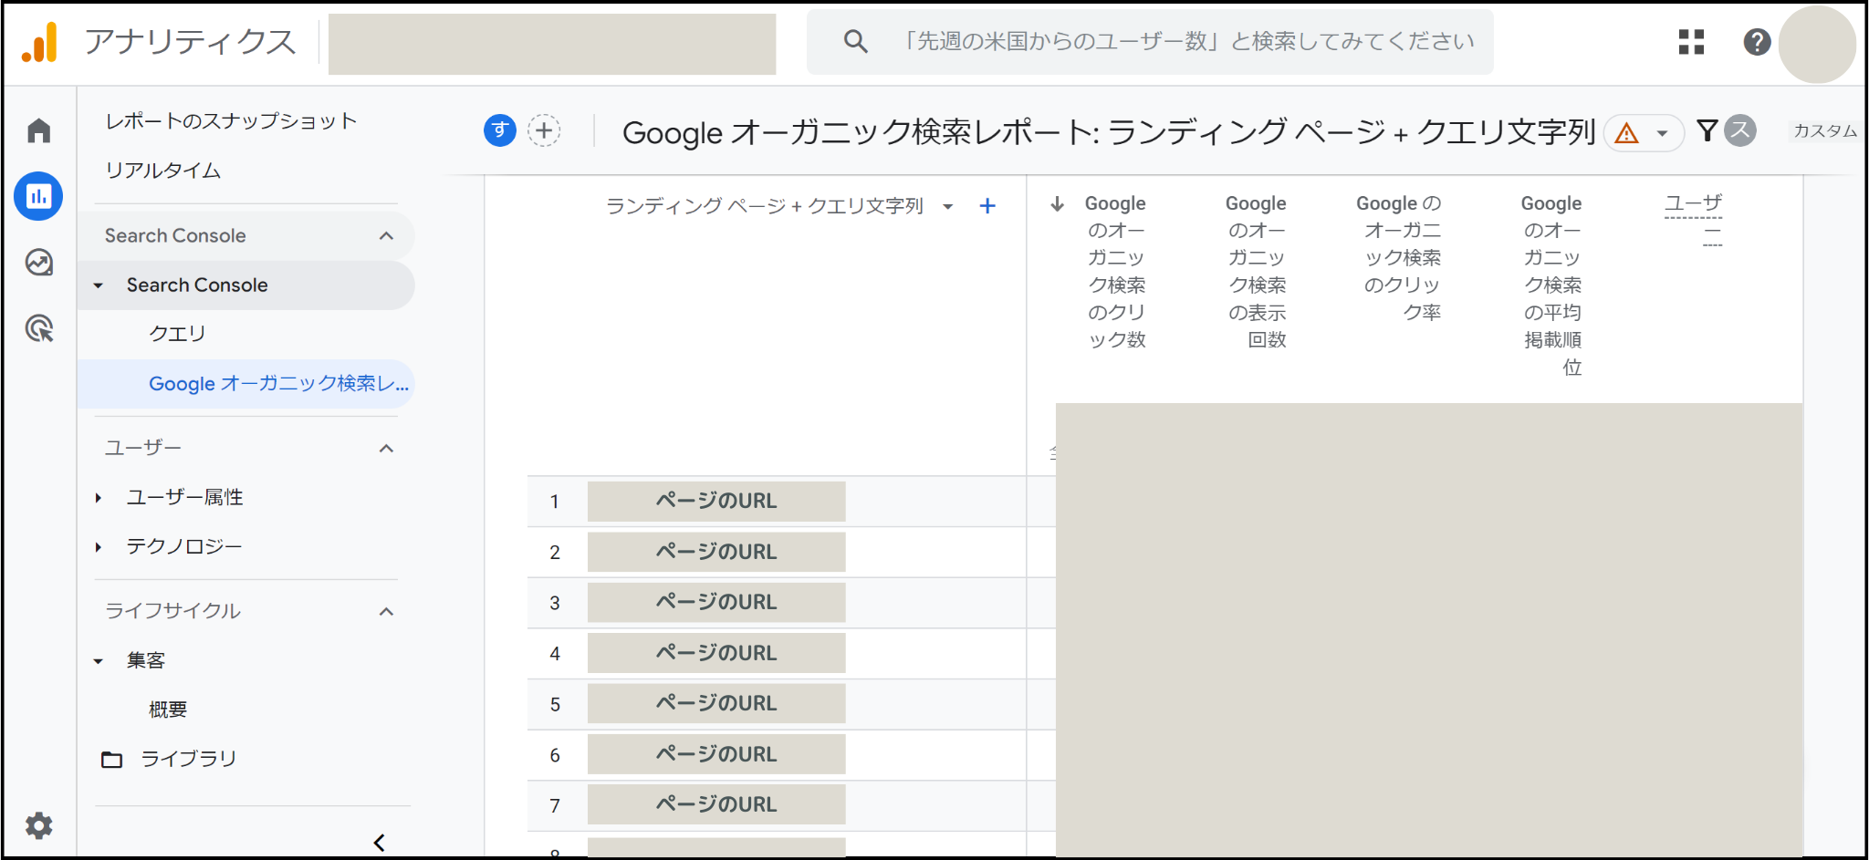Click the ページのURL cell in row 7
This screenshot has height=860, width=1869.
(716, 805)
